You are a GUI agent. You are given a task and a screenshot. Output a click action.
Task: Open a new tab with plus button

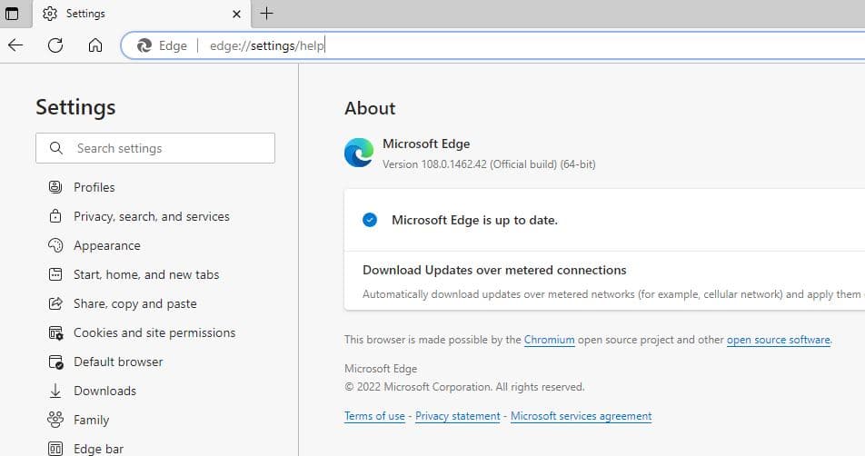point(266,14)
